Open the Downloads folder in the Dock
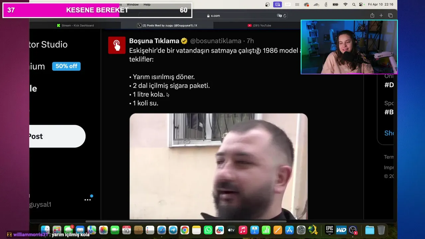 370,230
